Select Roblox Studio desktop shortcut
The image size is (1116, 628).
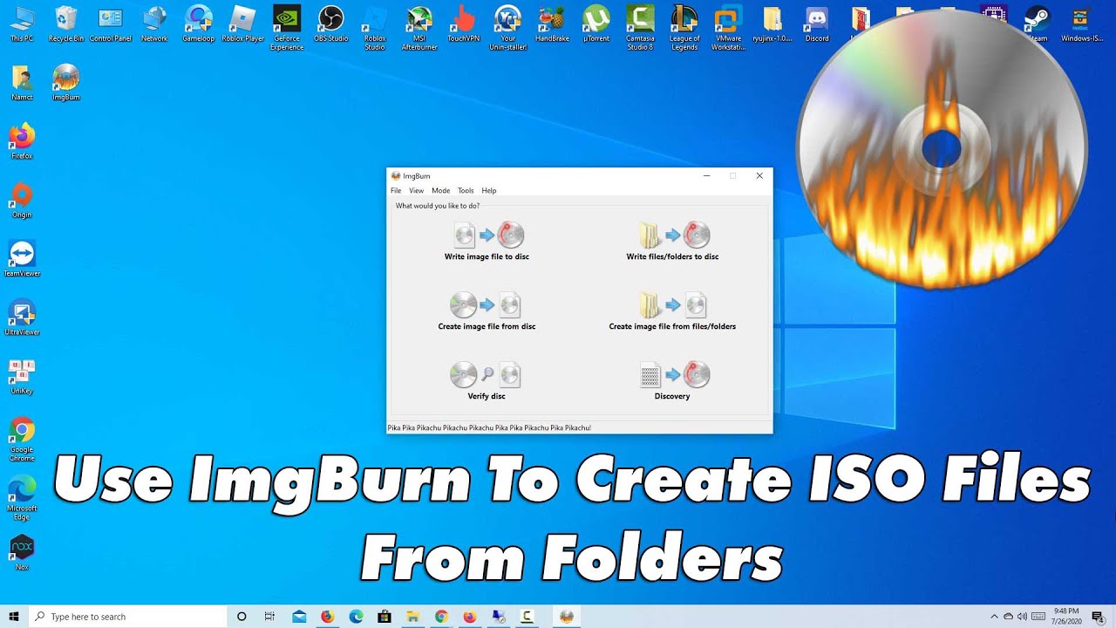point(375,28)
